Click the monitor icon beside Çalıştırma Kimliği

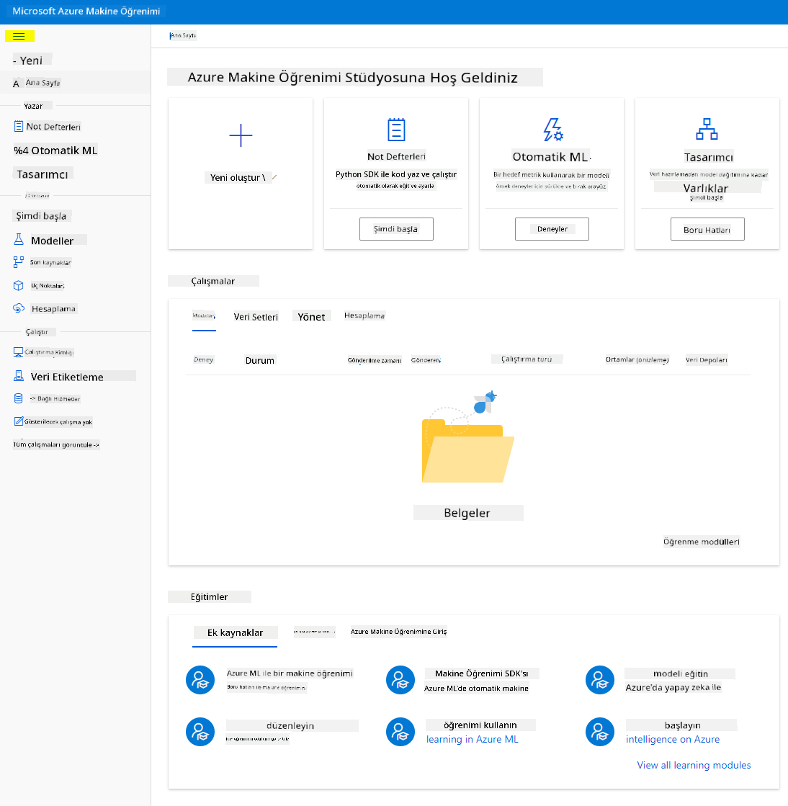[18, 352]
